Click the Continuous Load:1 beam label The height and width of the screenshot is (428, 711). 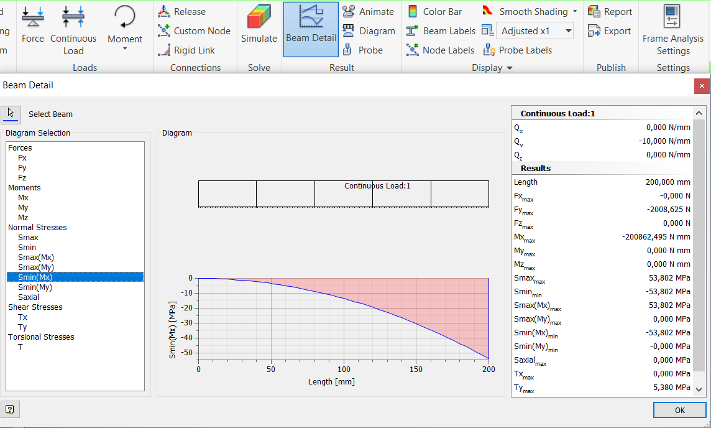coord(377,186)
